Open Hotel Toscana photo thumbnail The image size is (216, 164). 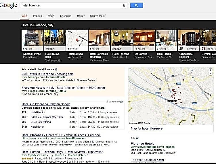coord(122,40)
